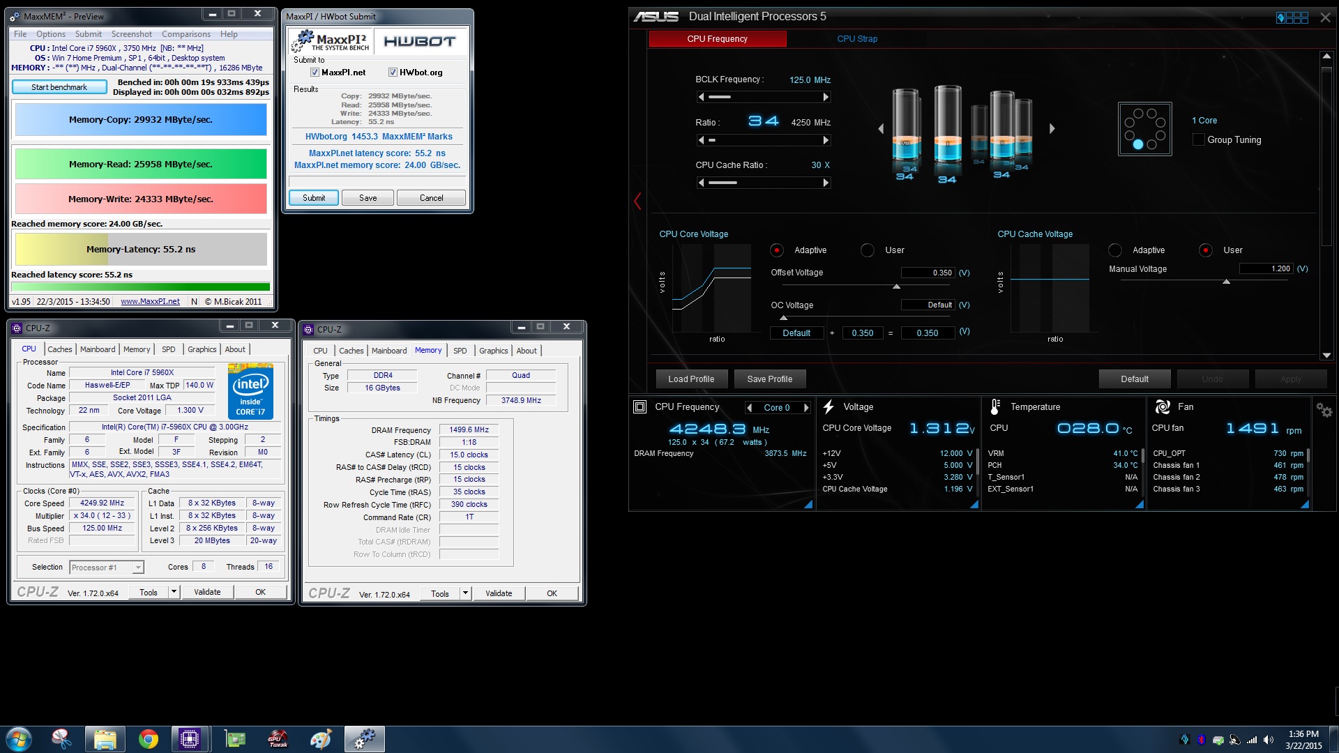Viewport: 1339px width, 753px height.
Task: Open Dual Intelligent Processors settings gear
Action: 1324,410
